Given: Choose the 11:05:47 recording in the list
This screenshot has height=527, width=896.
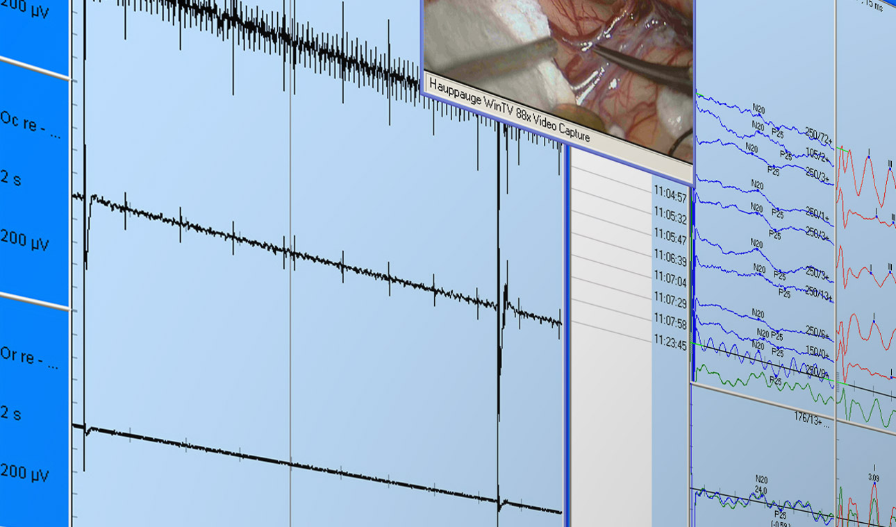Looking at the screenshot, I should click(670, 240).
